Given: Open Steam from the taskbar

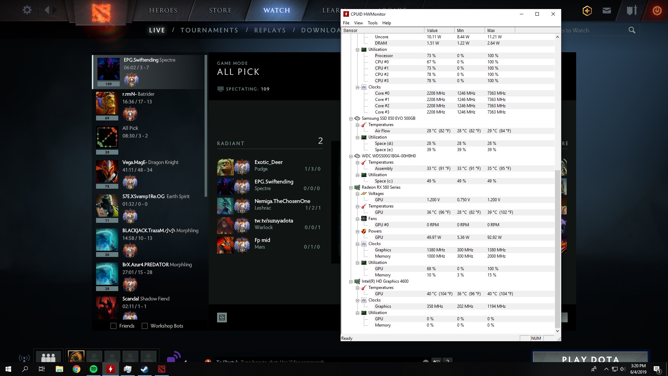Looking at the screenshot, I should click(144, 369).
